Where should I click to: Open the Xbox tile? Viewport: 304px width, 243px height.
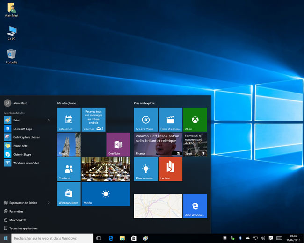[195, 120]
